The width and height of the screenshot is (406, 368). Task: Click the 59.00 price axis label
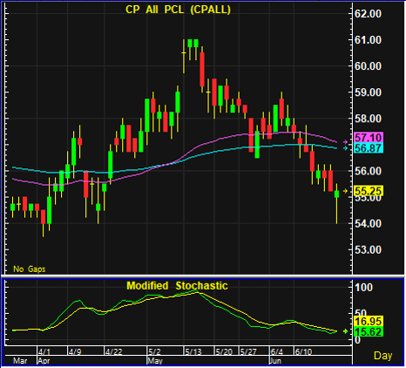[x=368, y=92]
